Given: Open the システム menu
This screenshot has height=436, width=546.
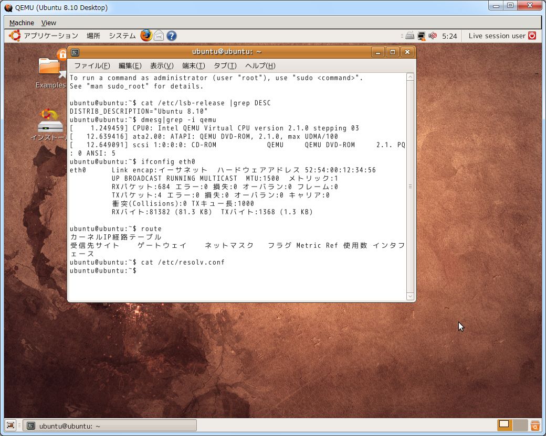Looking at the screenshot, I should (x=122, y=36).
